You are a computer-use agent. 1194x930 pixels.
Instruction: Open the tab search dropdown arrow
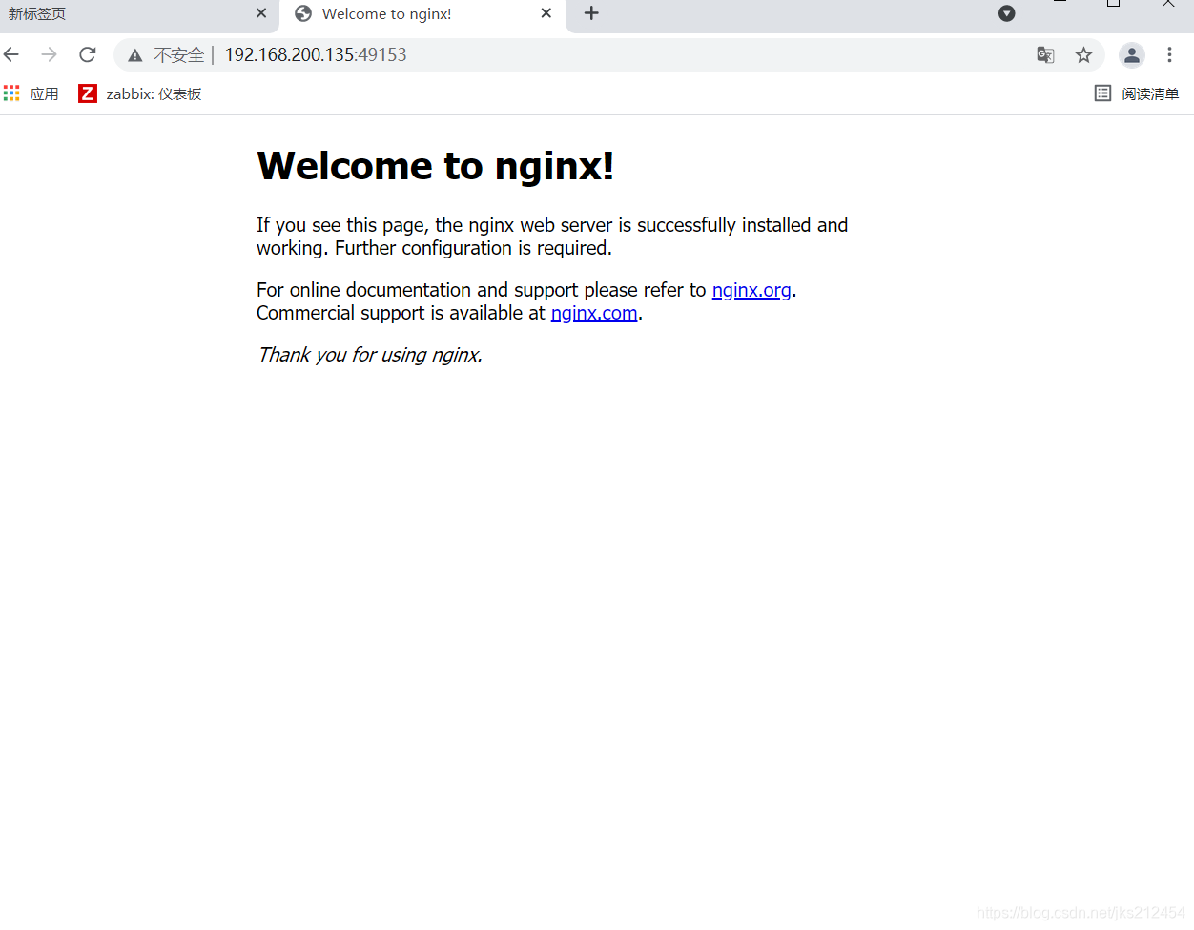pos(1006,13)
